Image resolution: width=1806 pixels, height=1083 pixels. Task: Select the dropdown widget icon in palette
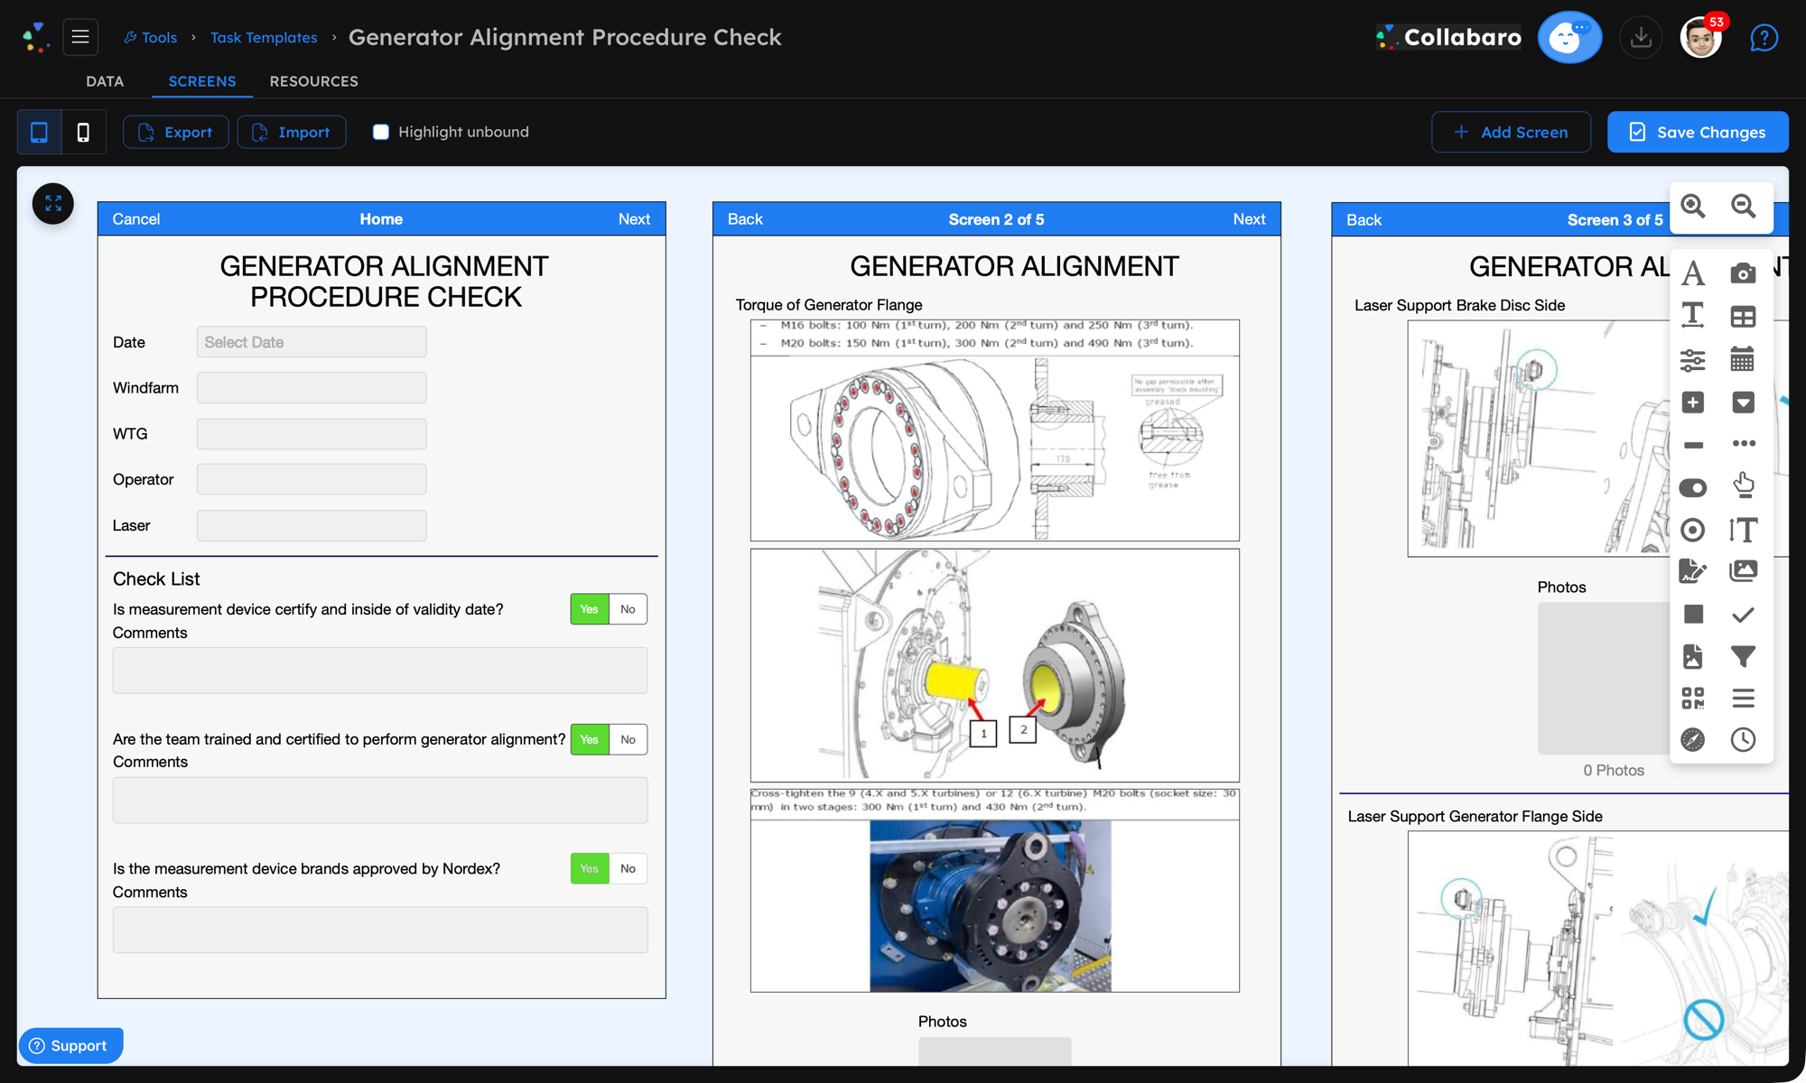(1743, 403)
